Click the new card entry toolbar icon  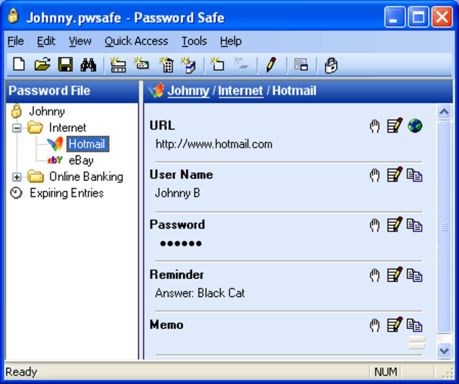(x=141, y=64)
